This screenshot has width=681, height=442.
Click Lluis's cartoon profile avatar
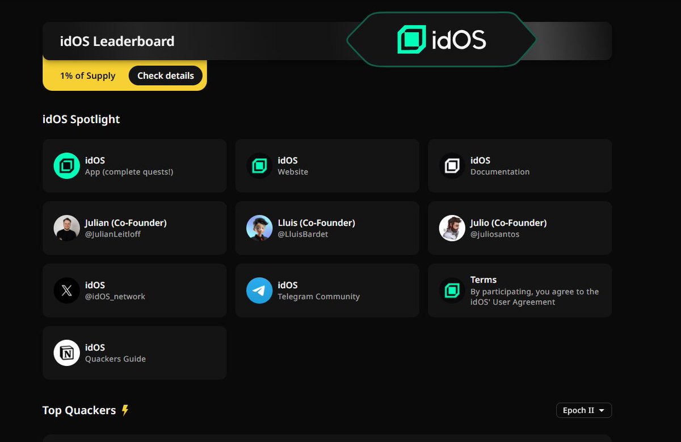[x=259, y=228]
